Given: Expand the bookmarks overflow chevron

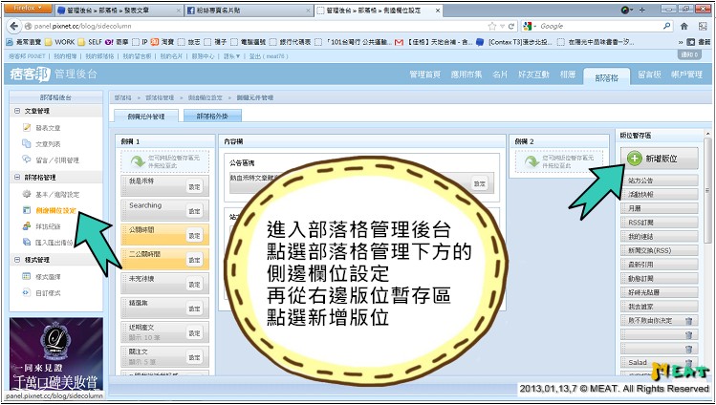Looking at the screenshot, I should click(x=681, y=42).
